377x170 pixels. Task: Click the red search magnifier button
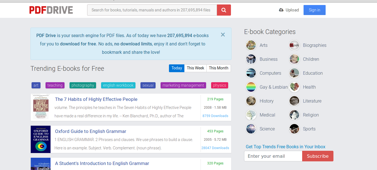click(x=224, y=10)
